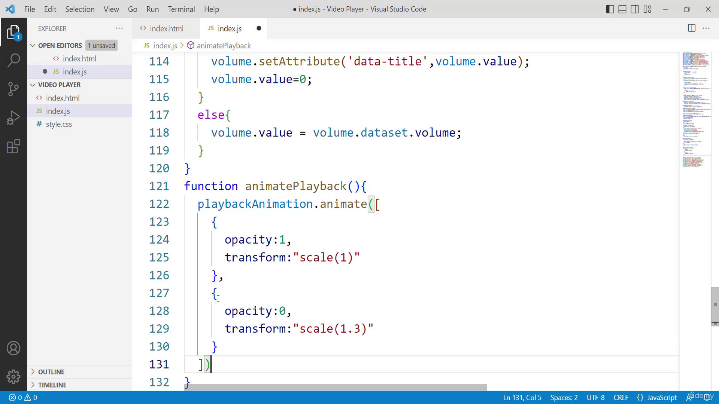Switch to the index.html editor tab
Image resolution: width=719 pixels, height=404 pixels.
(166, 28)
